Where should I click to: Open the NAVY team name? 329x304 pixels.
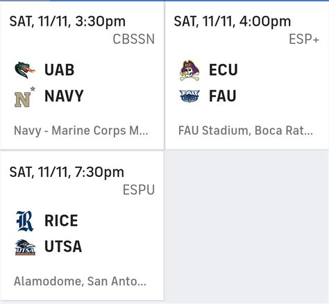tap(64, 96)
